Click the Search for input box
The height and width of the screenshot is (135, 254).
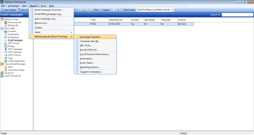coord(237,15)
